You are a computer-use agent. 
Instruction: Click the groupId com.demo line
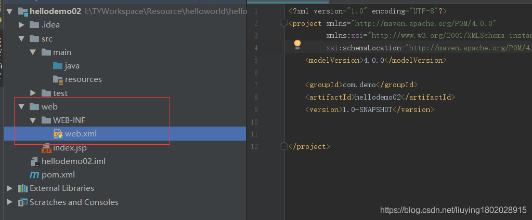pyautogui.click(x=361, y=85)
